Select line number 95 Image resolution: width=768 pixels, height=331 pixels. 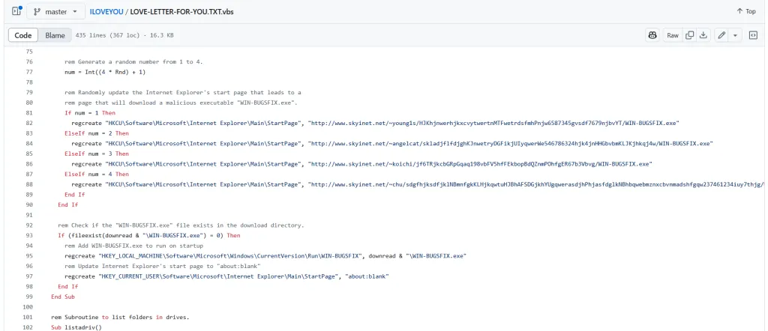29,255
